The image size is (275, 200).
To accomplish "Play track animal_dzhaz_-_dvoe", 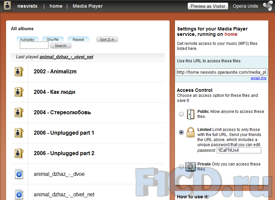I will 59,174.
